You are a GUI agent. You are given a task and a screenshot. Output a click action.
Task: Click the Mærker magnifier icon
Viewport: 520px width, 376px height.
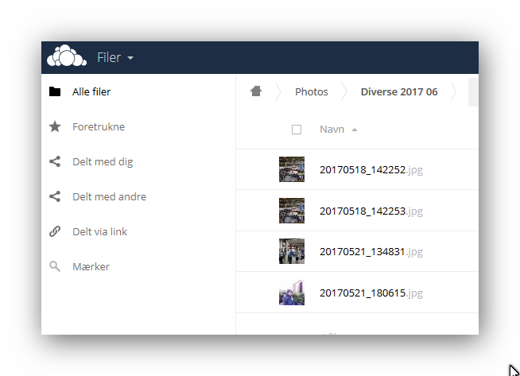(x=55, y=266)
